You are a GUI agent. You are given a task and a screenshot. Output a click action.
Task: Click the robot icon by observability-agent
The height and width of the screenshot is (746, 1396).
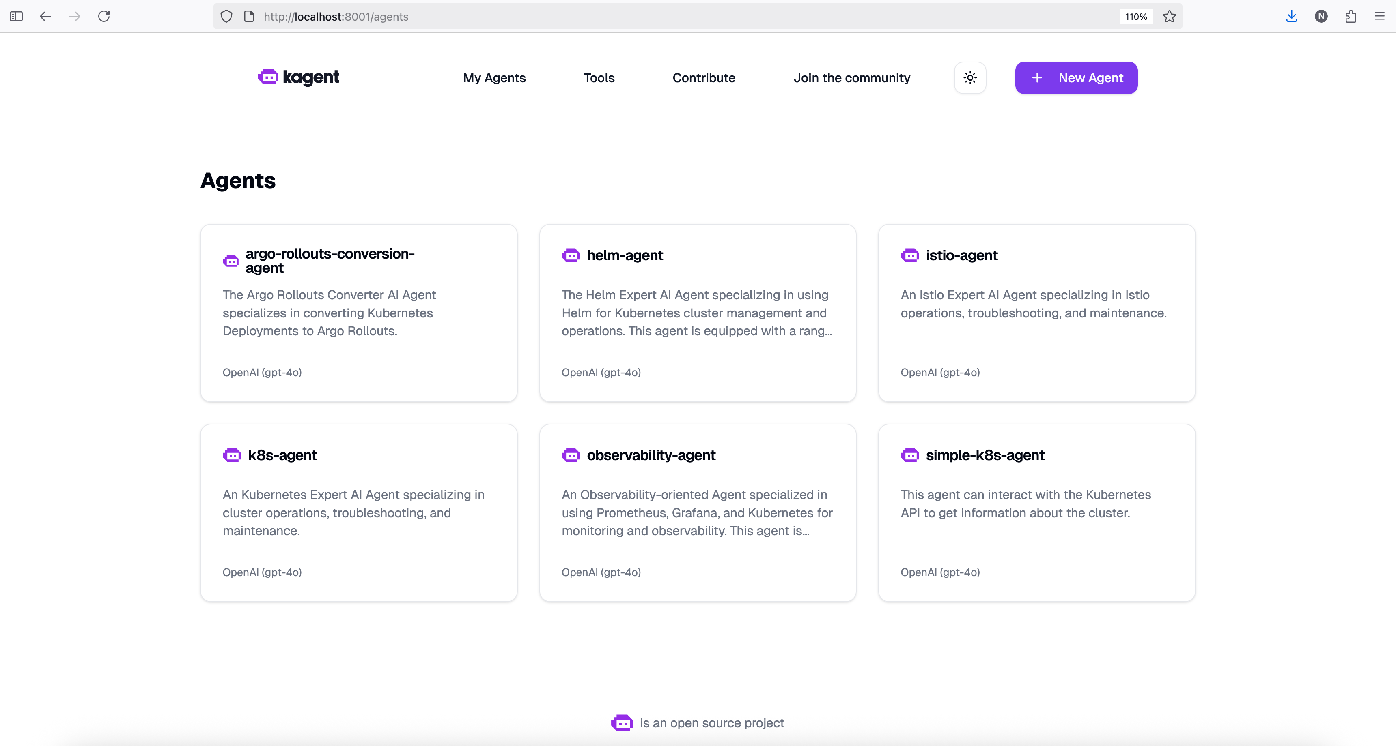[571, 455]
